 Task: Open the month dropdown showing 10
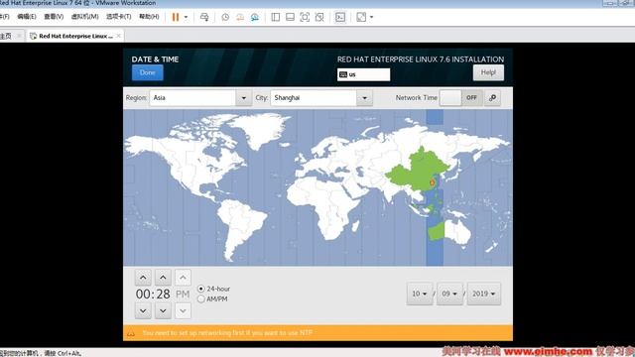click(420, 294)
